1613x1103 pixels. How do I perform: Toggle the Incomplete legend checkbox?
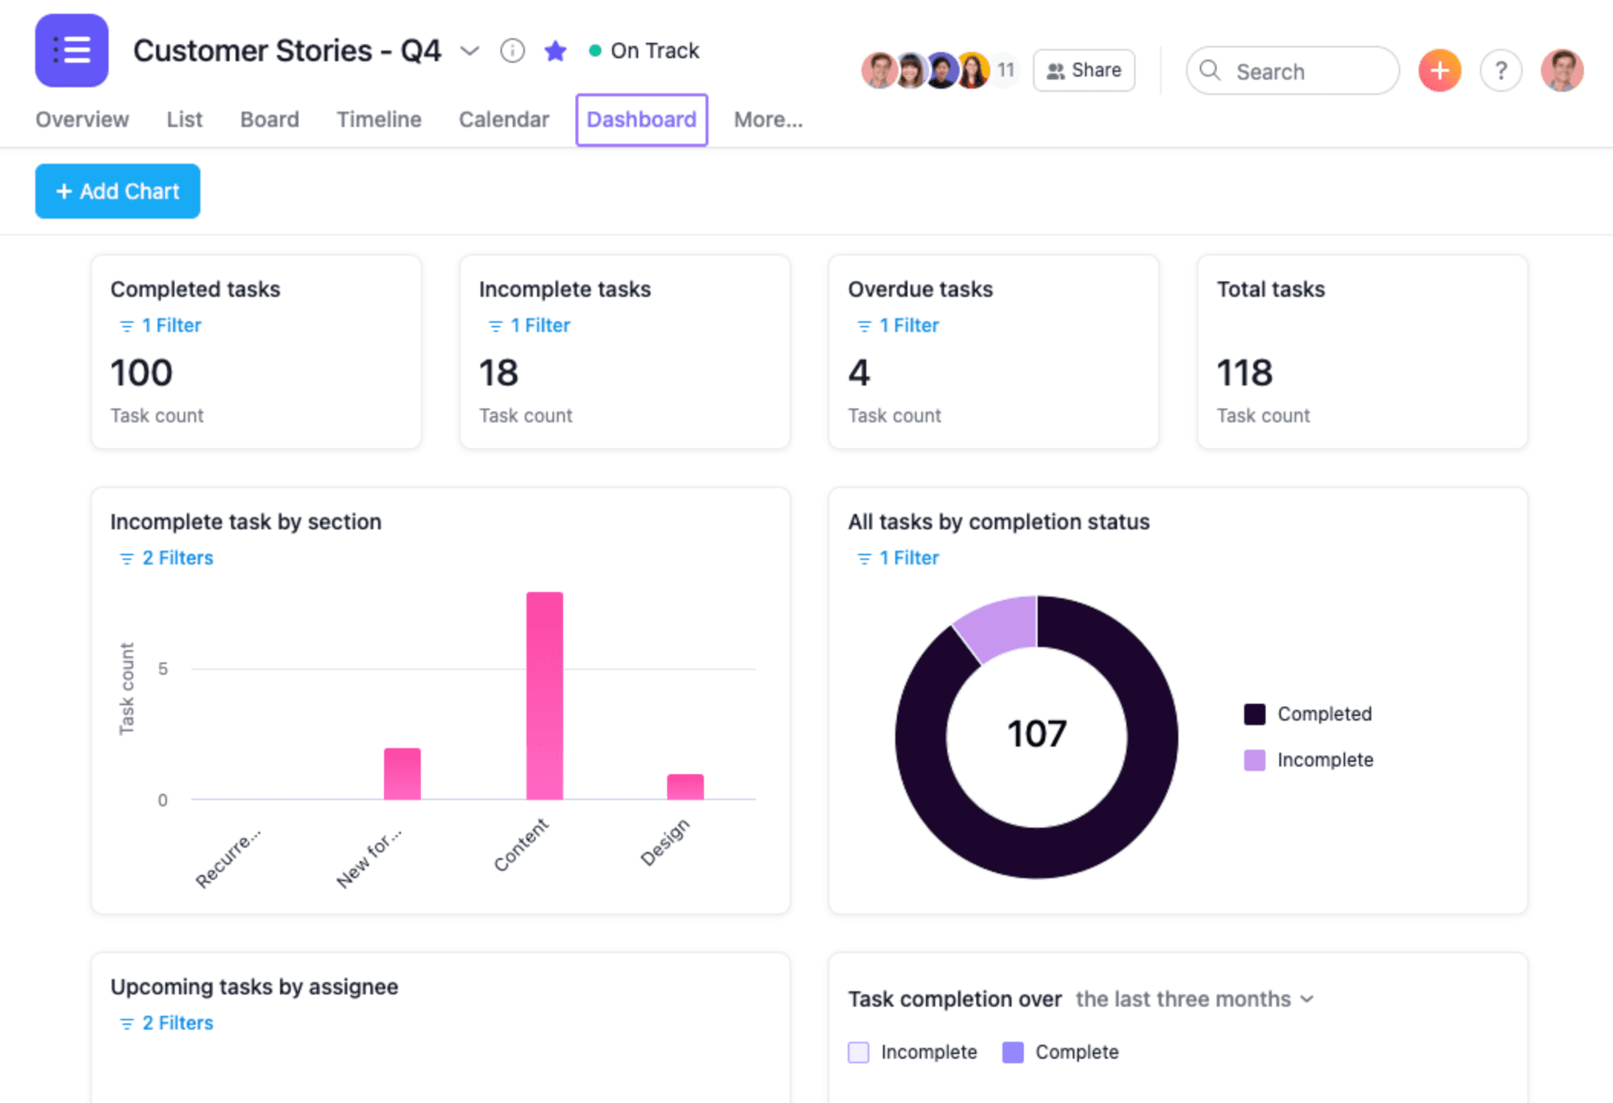pos(859,1052)
